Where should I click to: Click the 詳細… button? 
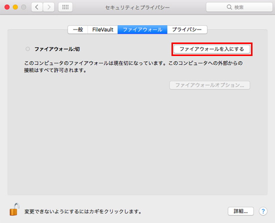240,211
